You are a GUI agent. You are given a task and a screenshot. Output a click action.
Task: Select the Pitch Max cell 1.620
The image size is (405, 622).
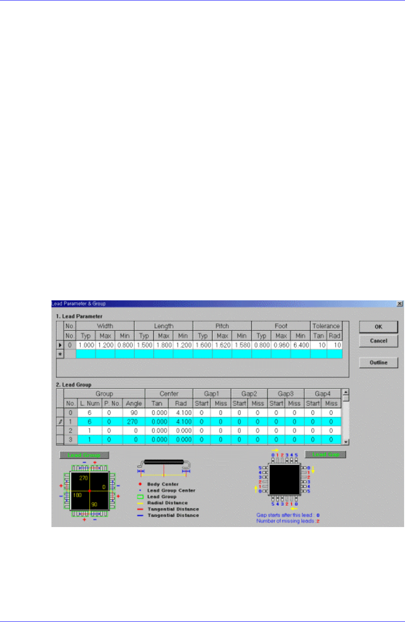pyautogui.click(x=222, y=345)
